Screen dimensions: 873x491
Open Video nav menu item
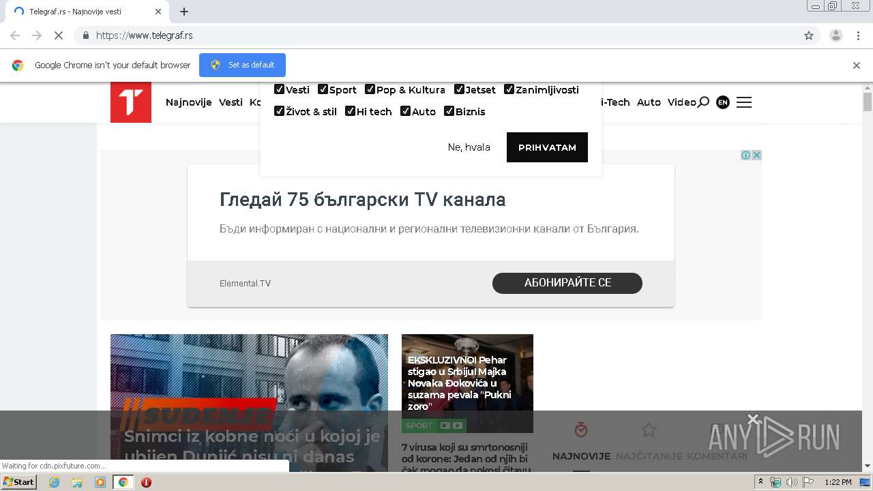(x=681, y=102)
